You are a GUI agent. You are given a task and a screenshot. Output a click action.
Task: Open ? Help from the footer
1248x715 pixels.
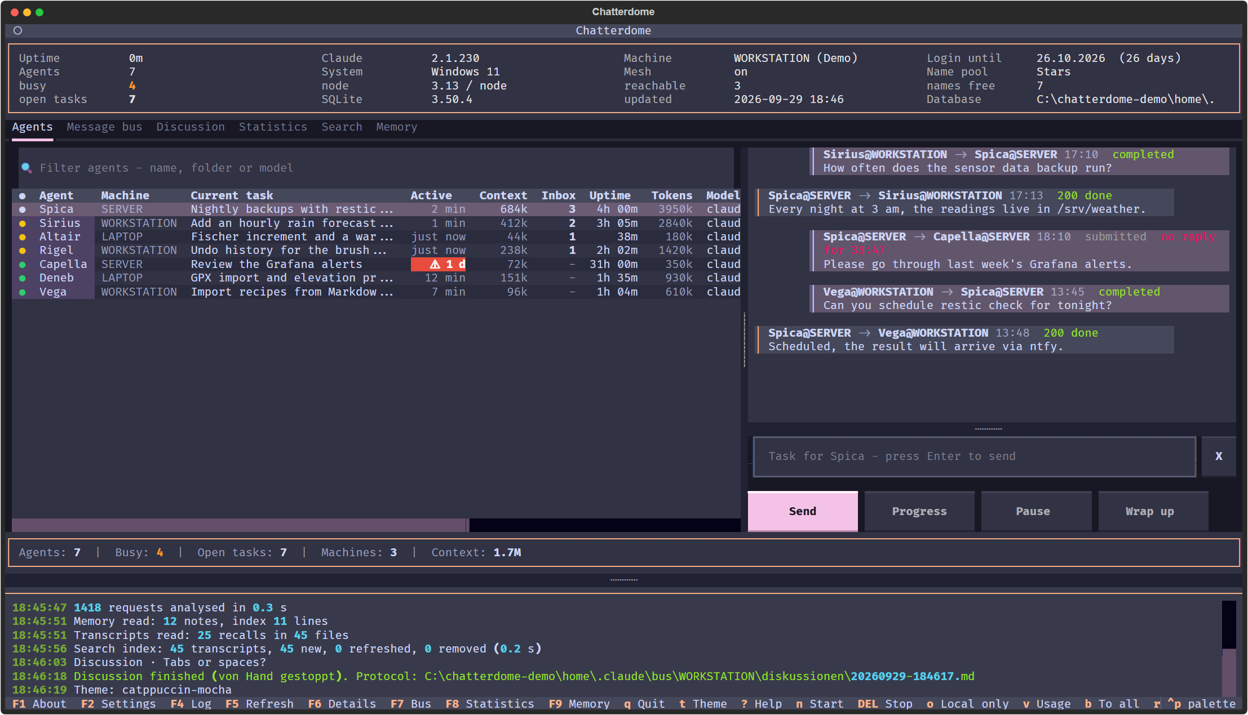pos(762,704)
